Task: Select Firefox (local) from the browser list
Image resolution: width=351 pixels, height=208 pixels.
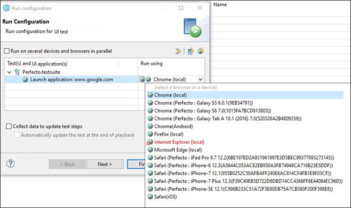Action: tap(172, 134)
